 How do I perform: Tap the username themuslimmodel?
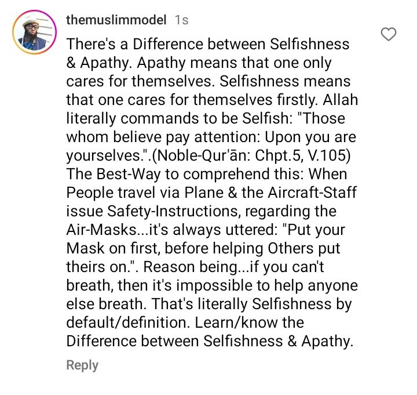[x=116, y=20]
